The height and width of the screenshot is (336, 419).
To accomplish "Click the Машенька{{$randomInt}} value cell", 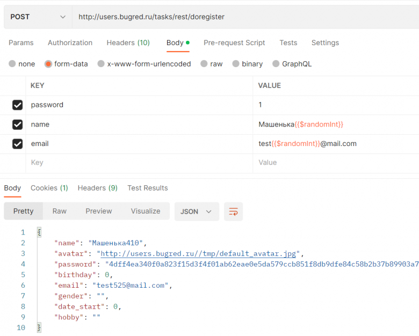I will 336,125.
